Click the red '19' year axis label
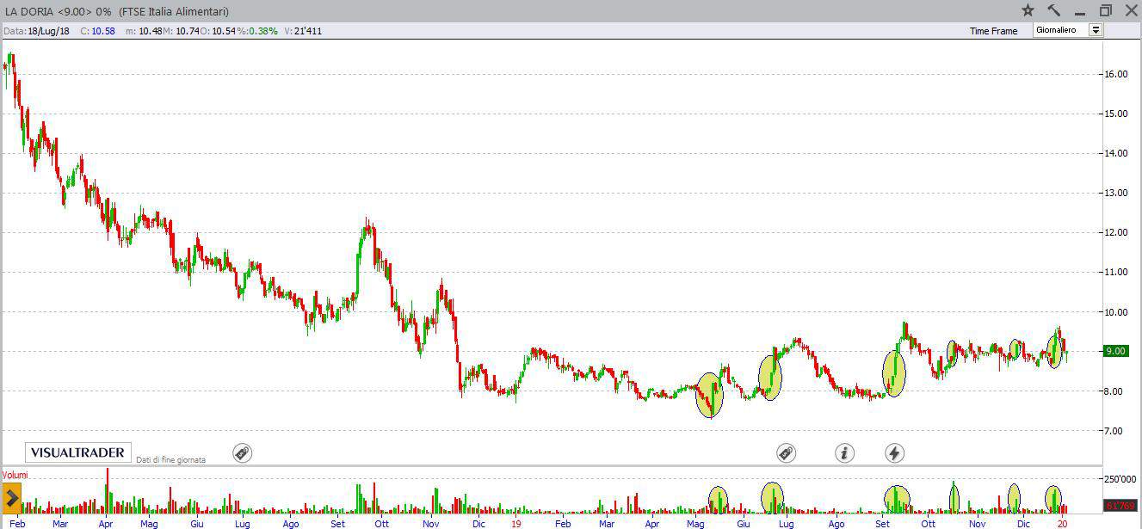This screenshot has width=1142, height=529. point(516,523)
